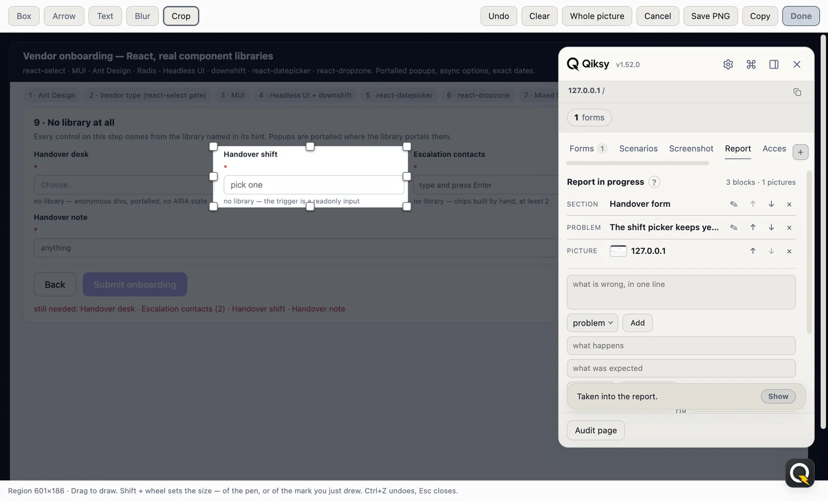The width and height of the screenshot is (828, 501).
Task: Edit the shift picker problem block
Action: [733, 227]
